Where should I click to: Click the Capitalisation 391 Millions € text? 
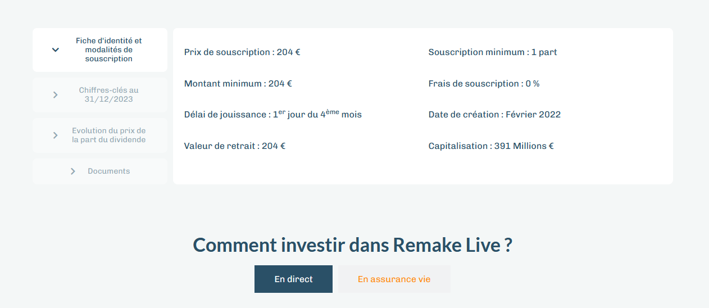[x=491, y=146]
